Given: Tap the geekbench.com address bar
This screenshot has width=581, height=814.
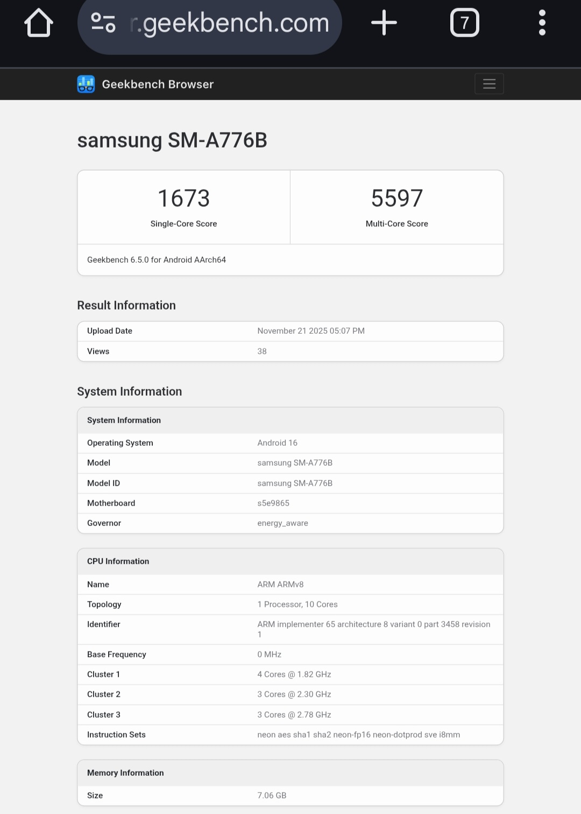Looking at the screenshot, I should point(210,23).
